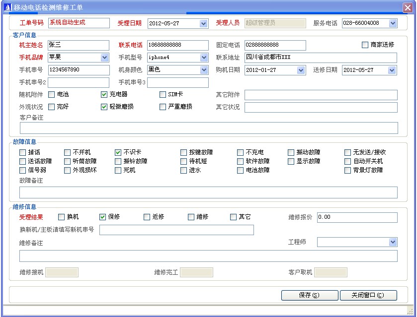Open the 手机型号 dropdown showing iphone4
Viewport: 417px width, 317px height.
tap(203, 57)
